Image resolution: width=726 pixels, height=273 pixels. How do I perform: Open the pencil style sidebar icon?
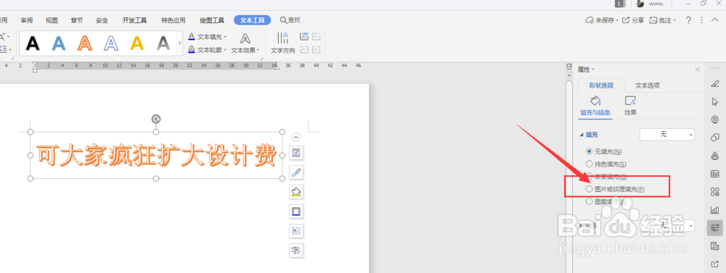coord(715,83)
